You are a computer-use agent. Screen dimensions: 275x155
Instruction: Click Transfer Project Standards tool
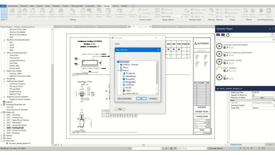pyautogui.click(x=73, y=12)
